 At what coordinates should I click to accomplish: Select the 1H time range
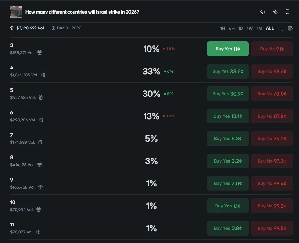click(223, 28)
